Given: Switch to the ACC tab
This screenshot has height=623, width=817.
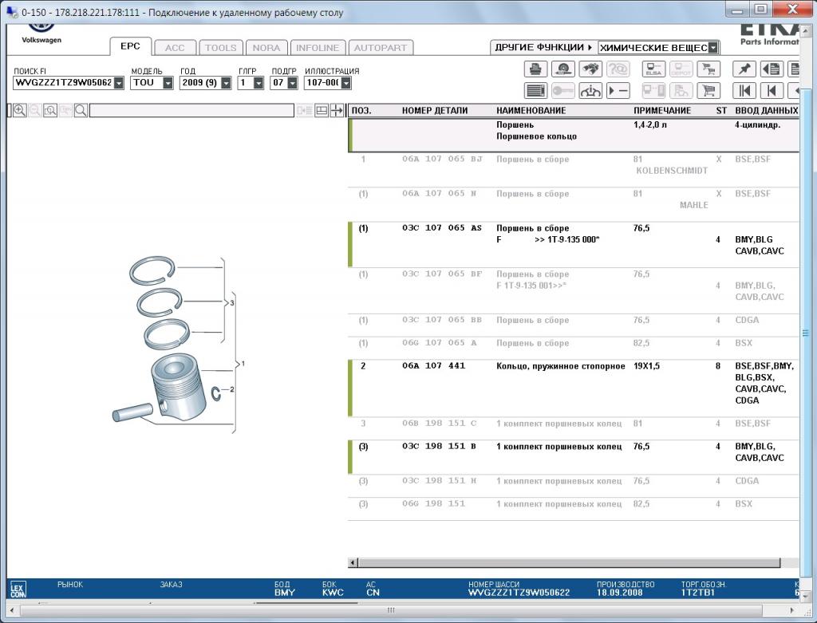Looking at the screenshot, I should [175, 48].
